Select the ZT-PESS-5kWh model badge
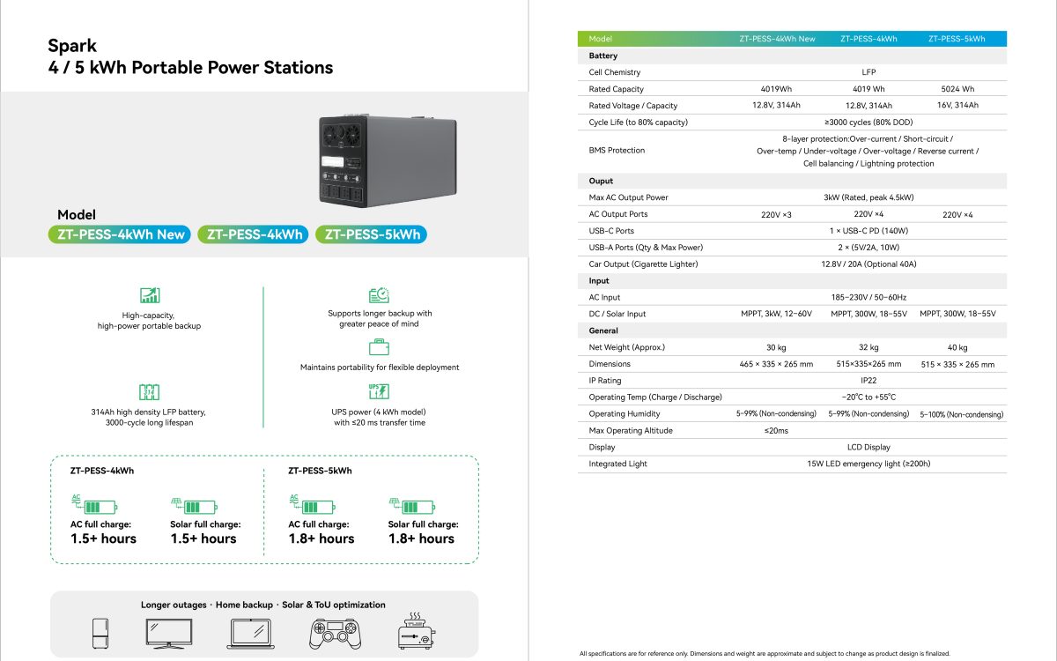 pos(372,234)
